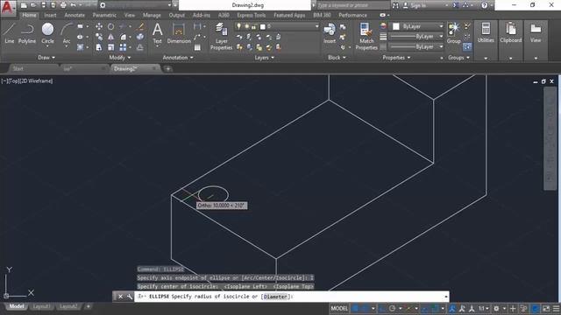Click the Diameter option in command line

(275, 297)
